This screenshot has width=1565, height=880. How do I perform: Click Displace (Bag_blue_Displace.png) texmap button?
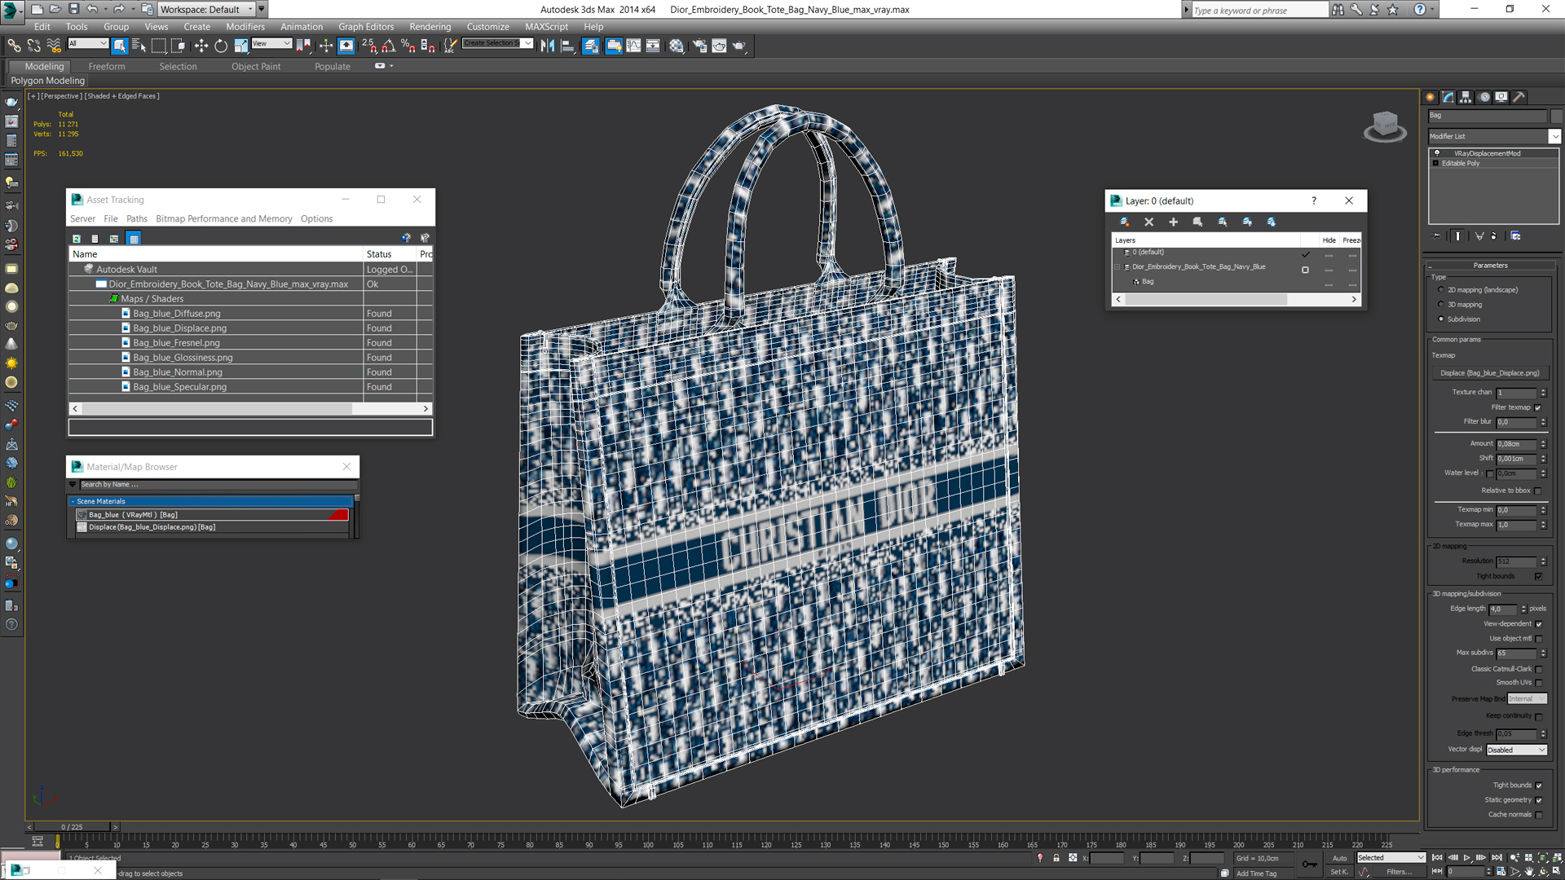[x=1489, y=373]
